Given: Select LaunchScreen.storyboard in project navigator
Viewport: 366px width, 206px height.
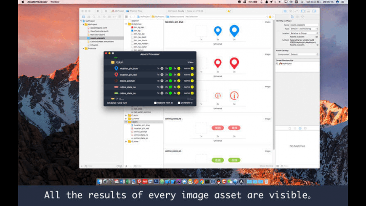Looking at the screenshot, I should click(x=102, y=42).
